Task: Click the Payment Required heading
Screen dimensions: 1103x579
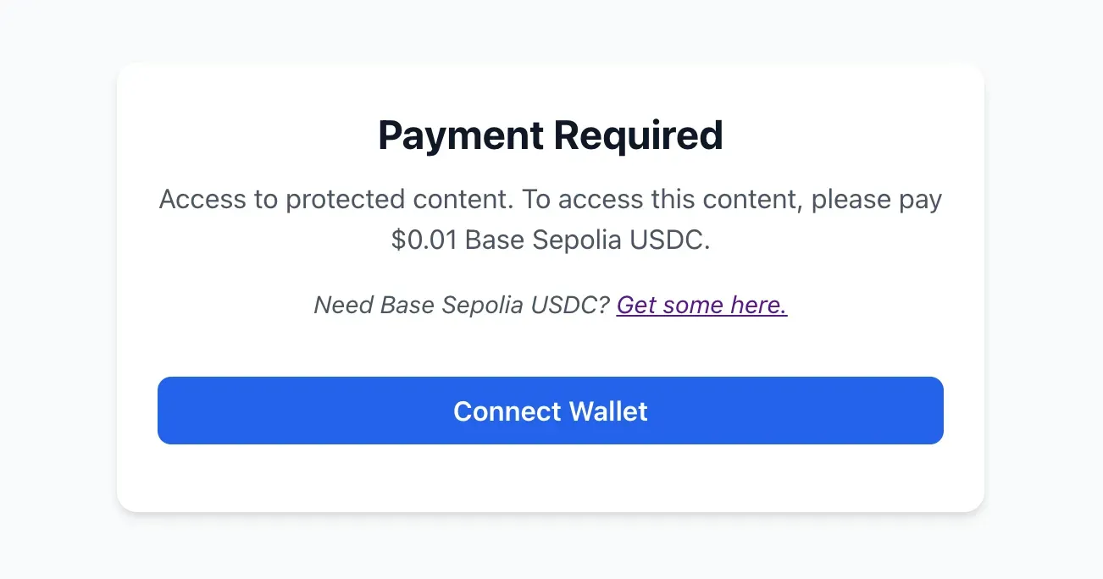Action: [x=551, y=135]
